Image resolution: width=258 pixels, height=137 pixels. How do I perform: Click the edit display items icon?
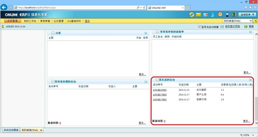click(222, 27)
